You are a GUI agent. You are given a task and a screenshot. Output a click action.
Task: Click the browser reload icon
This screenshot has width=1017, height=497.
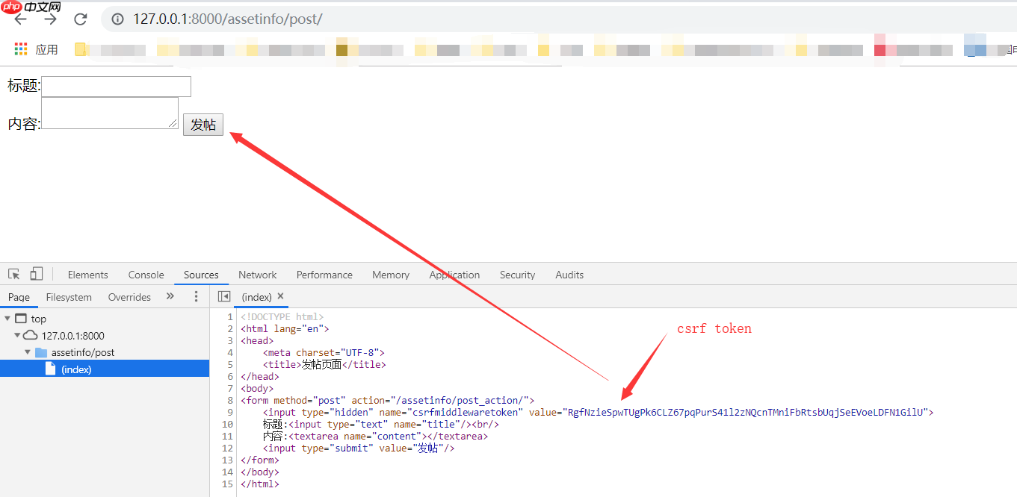point(80,19)
